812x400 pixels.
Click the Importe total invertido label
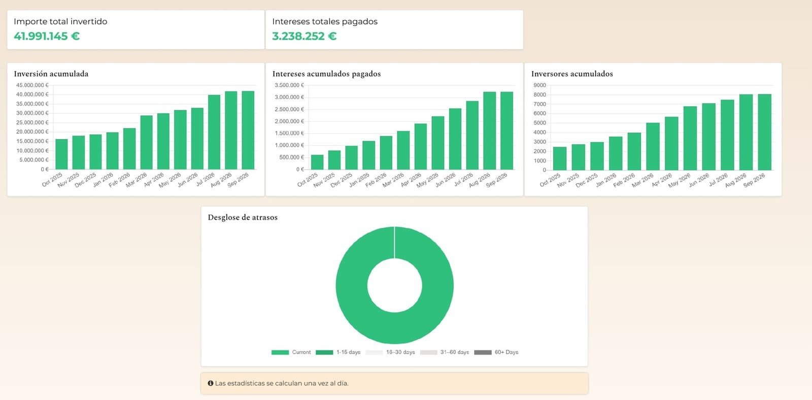pyautogui.click(x=60, y=21)
